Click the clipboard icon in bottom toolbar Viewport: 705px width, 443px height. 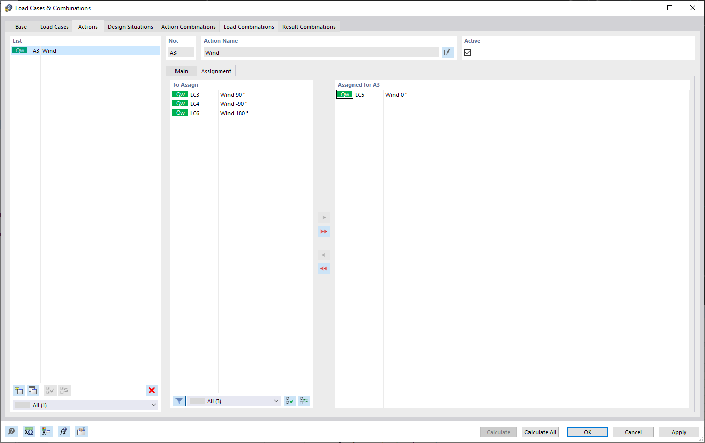click(81, 432)
